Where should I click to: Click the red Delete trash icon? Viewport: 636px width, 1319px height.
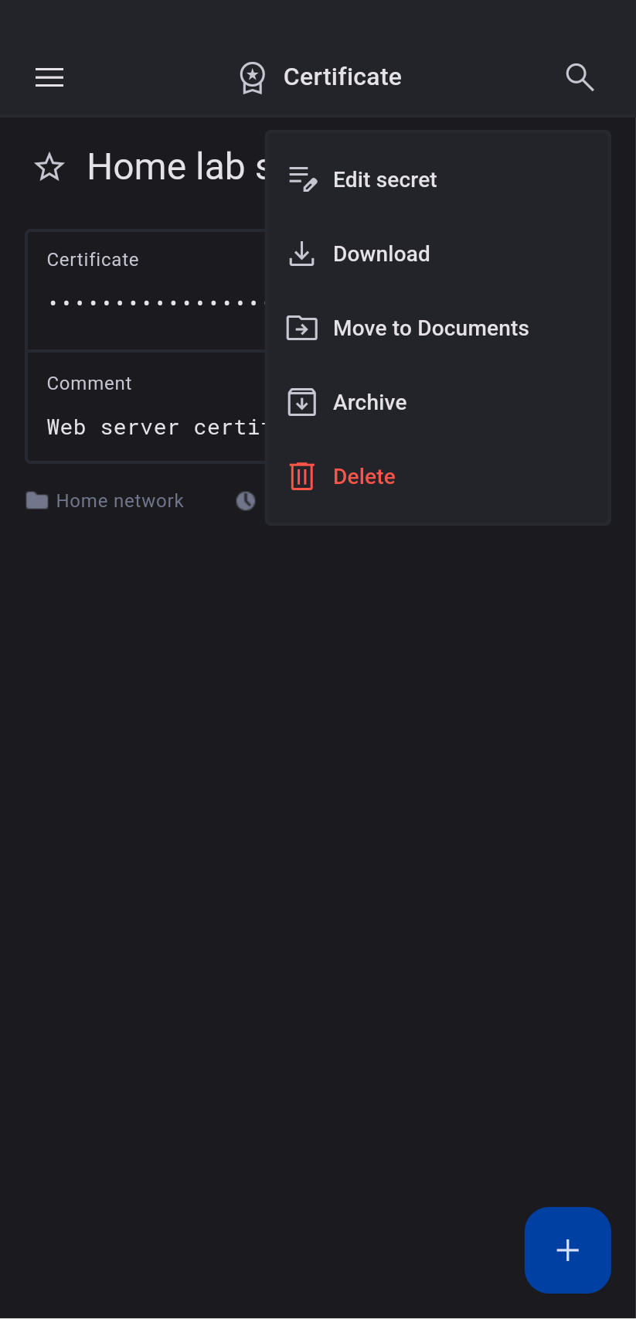[302, 476]
